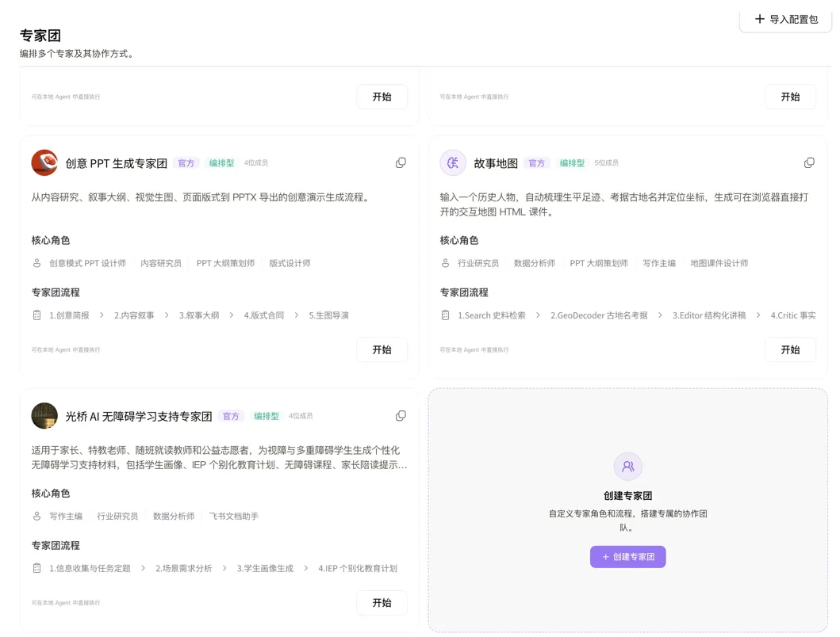Select the 故事地图 core roles person icon

click(445, 263)
